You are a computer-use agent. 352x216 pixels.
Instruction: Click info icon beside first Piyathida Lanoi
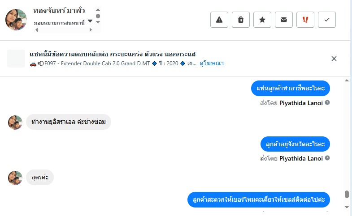pos(327,102)
